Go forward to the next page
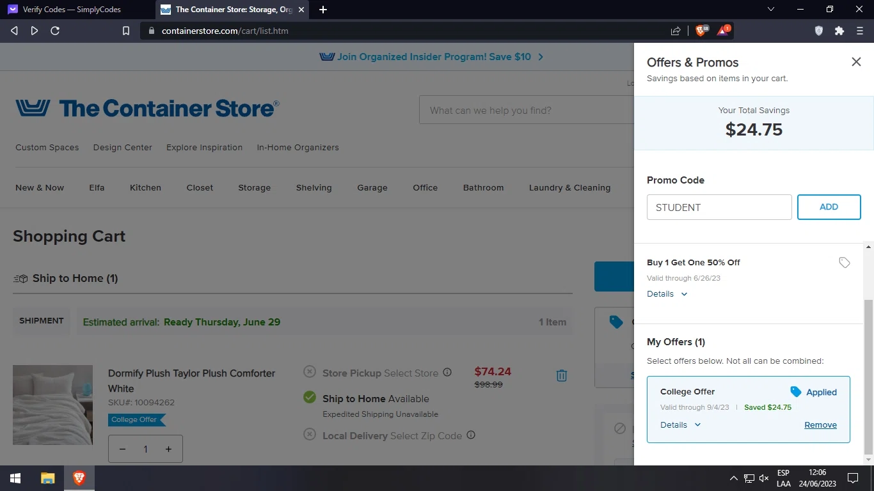Viewport: 874px width, 491px height. click(x=35, y=31)
